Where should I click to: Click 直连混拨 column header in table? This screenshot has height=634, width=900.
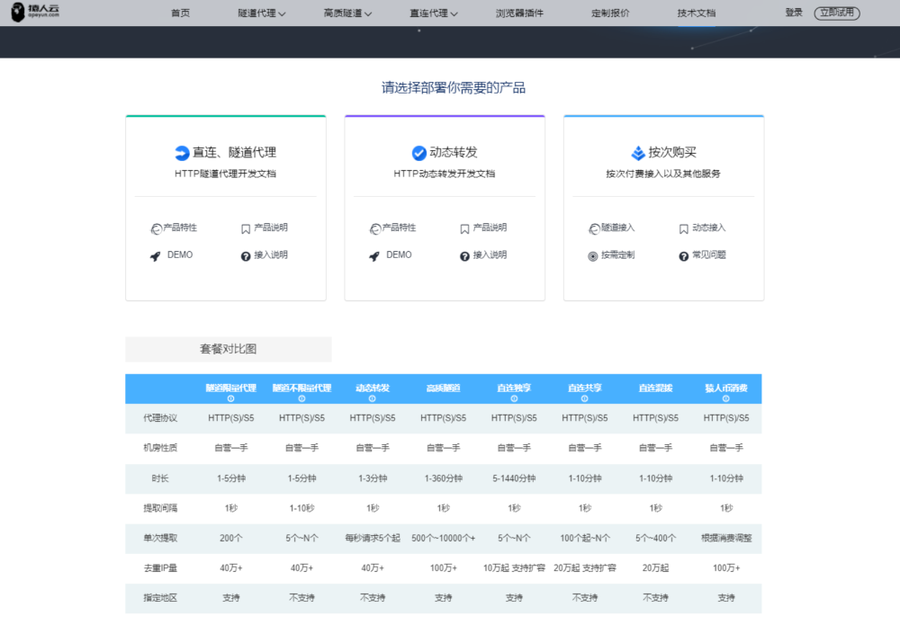click(x=655, y=388)
